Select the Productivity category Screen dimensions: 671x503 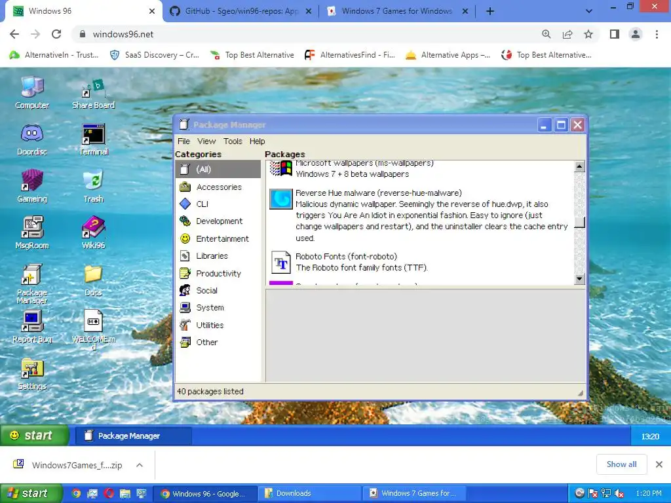(218, 273)
